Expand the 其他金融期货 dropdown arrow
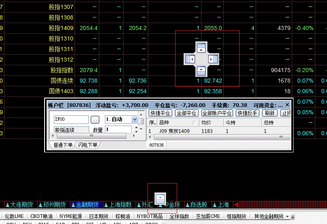Screen dimensions: 327x224 click(x=288, y=216)
